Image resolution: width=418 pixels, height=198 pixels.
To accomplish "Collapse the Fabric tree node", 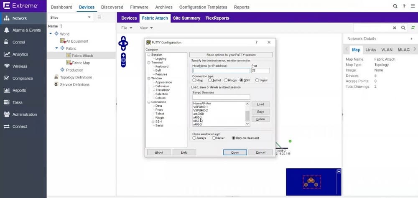I will pyautogui.click(x=56, y=48).
